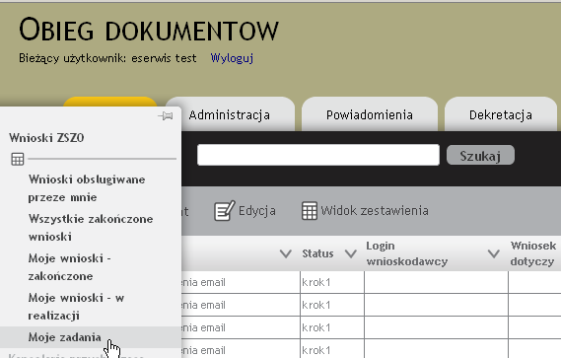Click the Edycja pencil icon
The height and width of the screenshot is (358, 561).
tap(225, 210)
